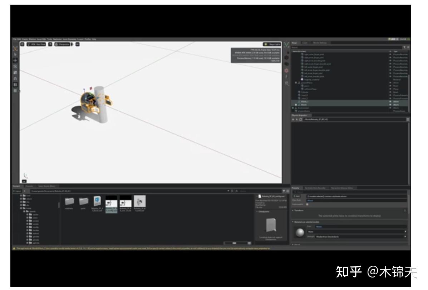Select the Move tool in the left toolbar
The width and height of the screenshot is (428, 290).
tap(15, 61)
